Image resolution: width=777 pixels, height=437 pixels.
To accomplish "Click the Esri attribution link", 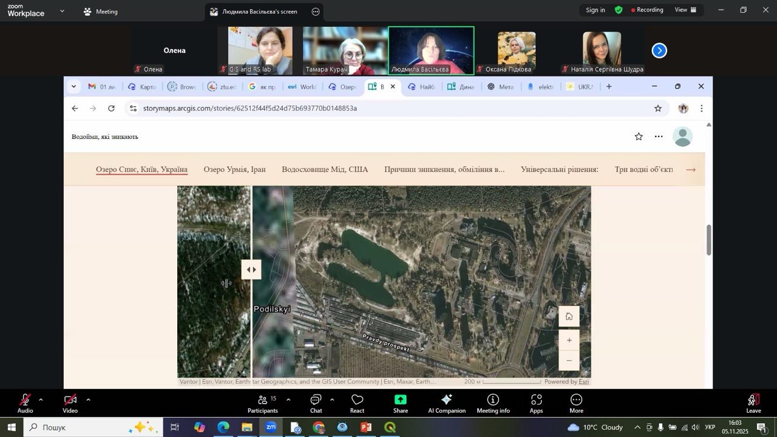I will click(x=583, y=382).
